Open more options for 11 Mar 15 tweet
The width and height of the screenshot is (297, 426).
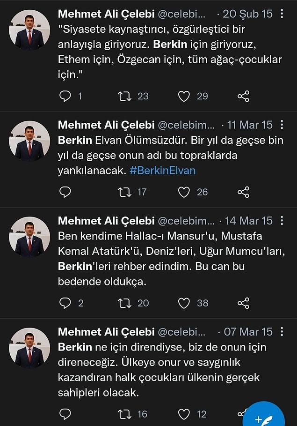pyautogui.click(x=282, y=125)
